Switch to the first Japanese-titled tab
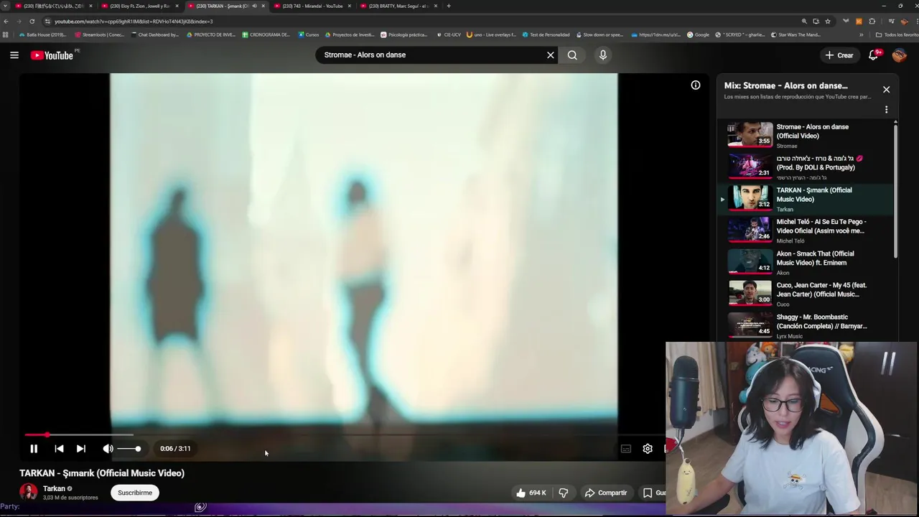 [x=53, y=6]
